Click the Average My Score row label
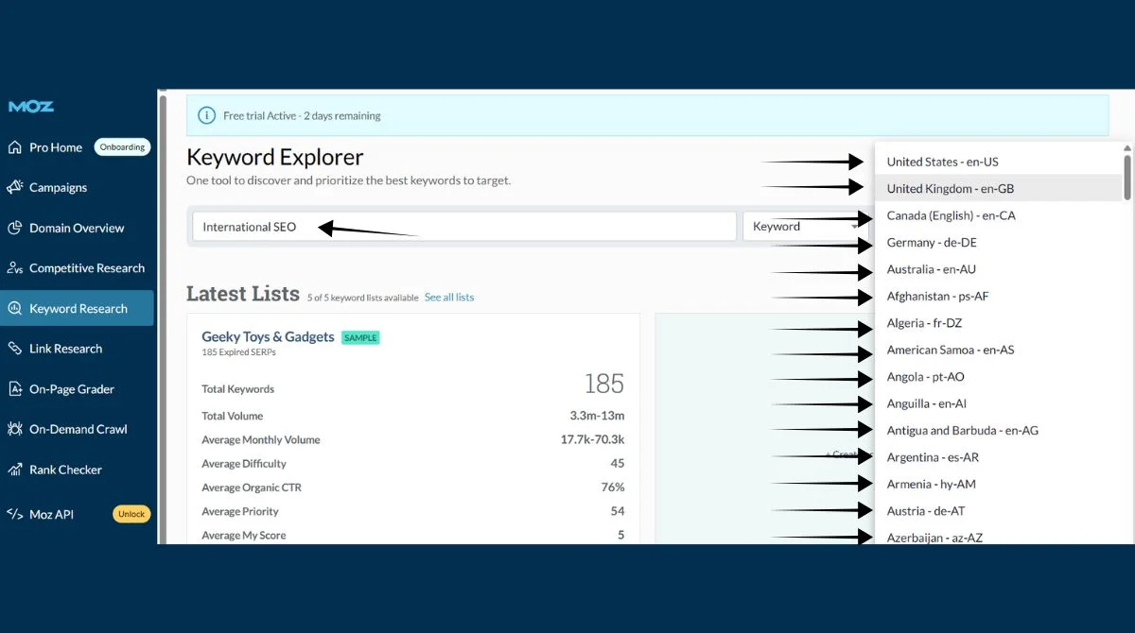Image resolution: width=1135 pixels, height=633 pixels. click(x=243, y=535)
